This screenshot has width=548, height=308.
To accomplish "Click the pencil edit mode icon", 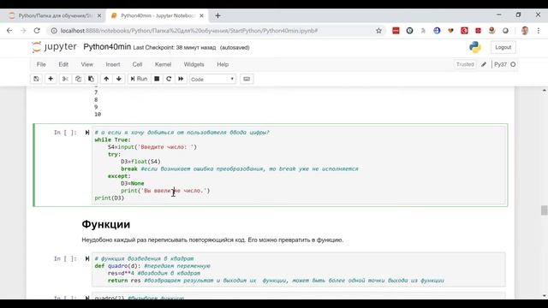I will pos(484,64).
